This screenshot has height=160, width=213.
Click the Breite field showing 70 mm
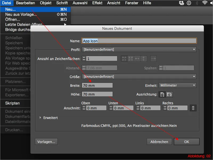[97, 85]
